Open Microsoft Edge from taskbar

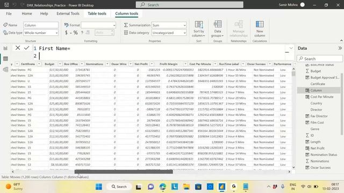(162, 187)
